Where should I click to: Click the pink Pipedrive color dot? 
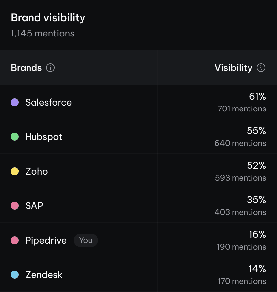tap(15, 240)
